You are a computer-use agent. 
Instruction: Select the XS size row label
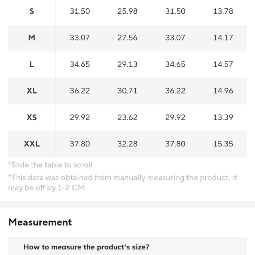(x=32, y=117)
